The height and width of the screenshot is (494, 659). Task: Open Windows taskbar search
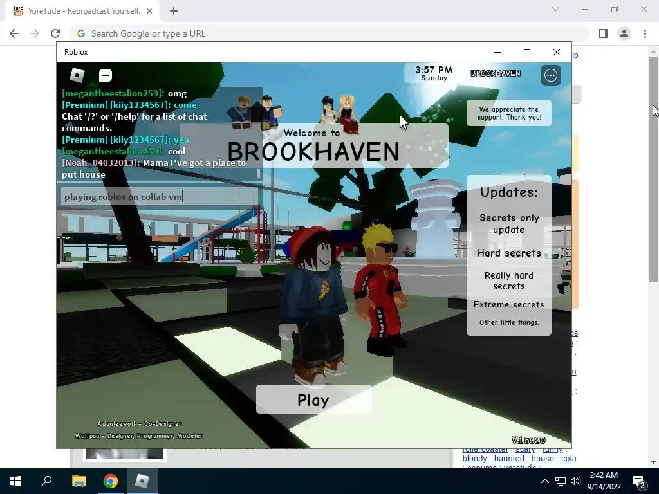click(x=46, y=481)
